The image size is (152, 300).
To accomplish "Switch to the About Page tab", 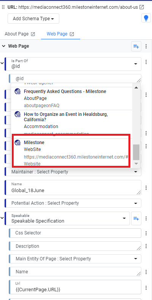I will (17, 34).
